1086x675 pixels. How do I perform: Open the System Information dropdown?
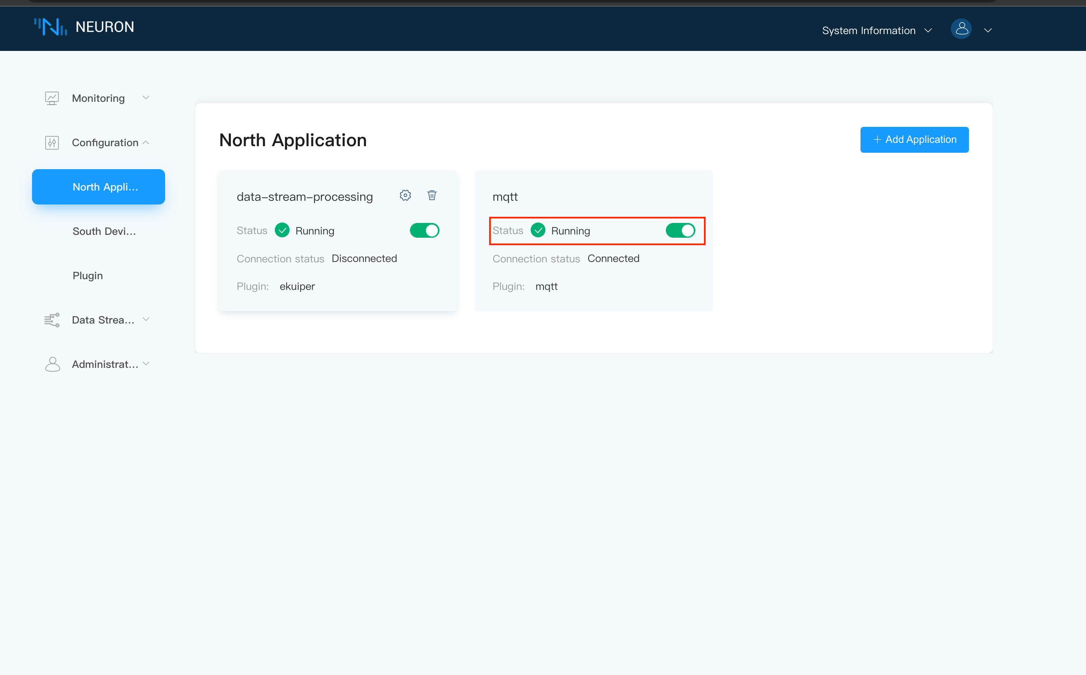click(877, 30)
